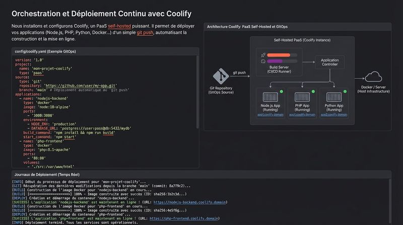Click the 'Journaux de Déploiement (Temps Réel)' panel header

(x=201, y=174)
